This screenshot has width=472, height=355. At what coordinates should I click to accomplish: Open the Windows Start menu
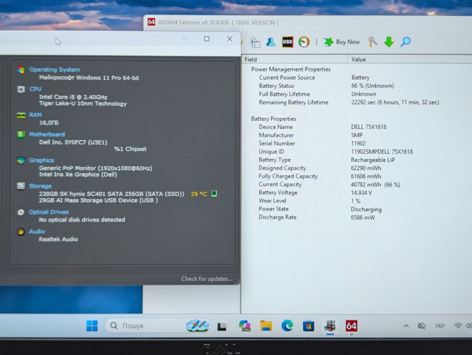tap(92, 326)
